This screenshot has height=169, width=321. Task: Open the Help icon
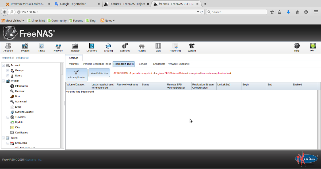click(x=297, y=47)
